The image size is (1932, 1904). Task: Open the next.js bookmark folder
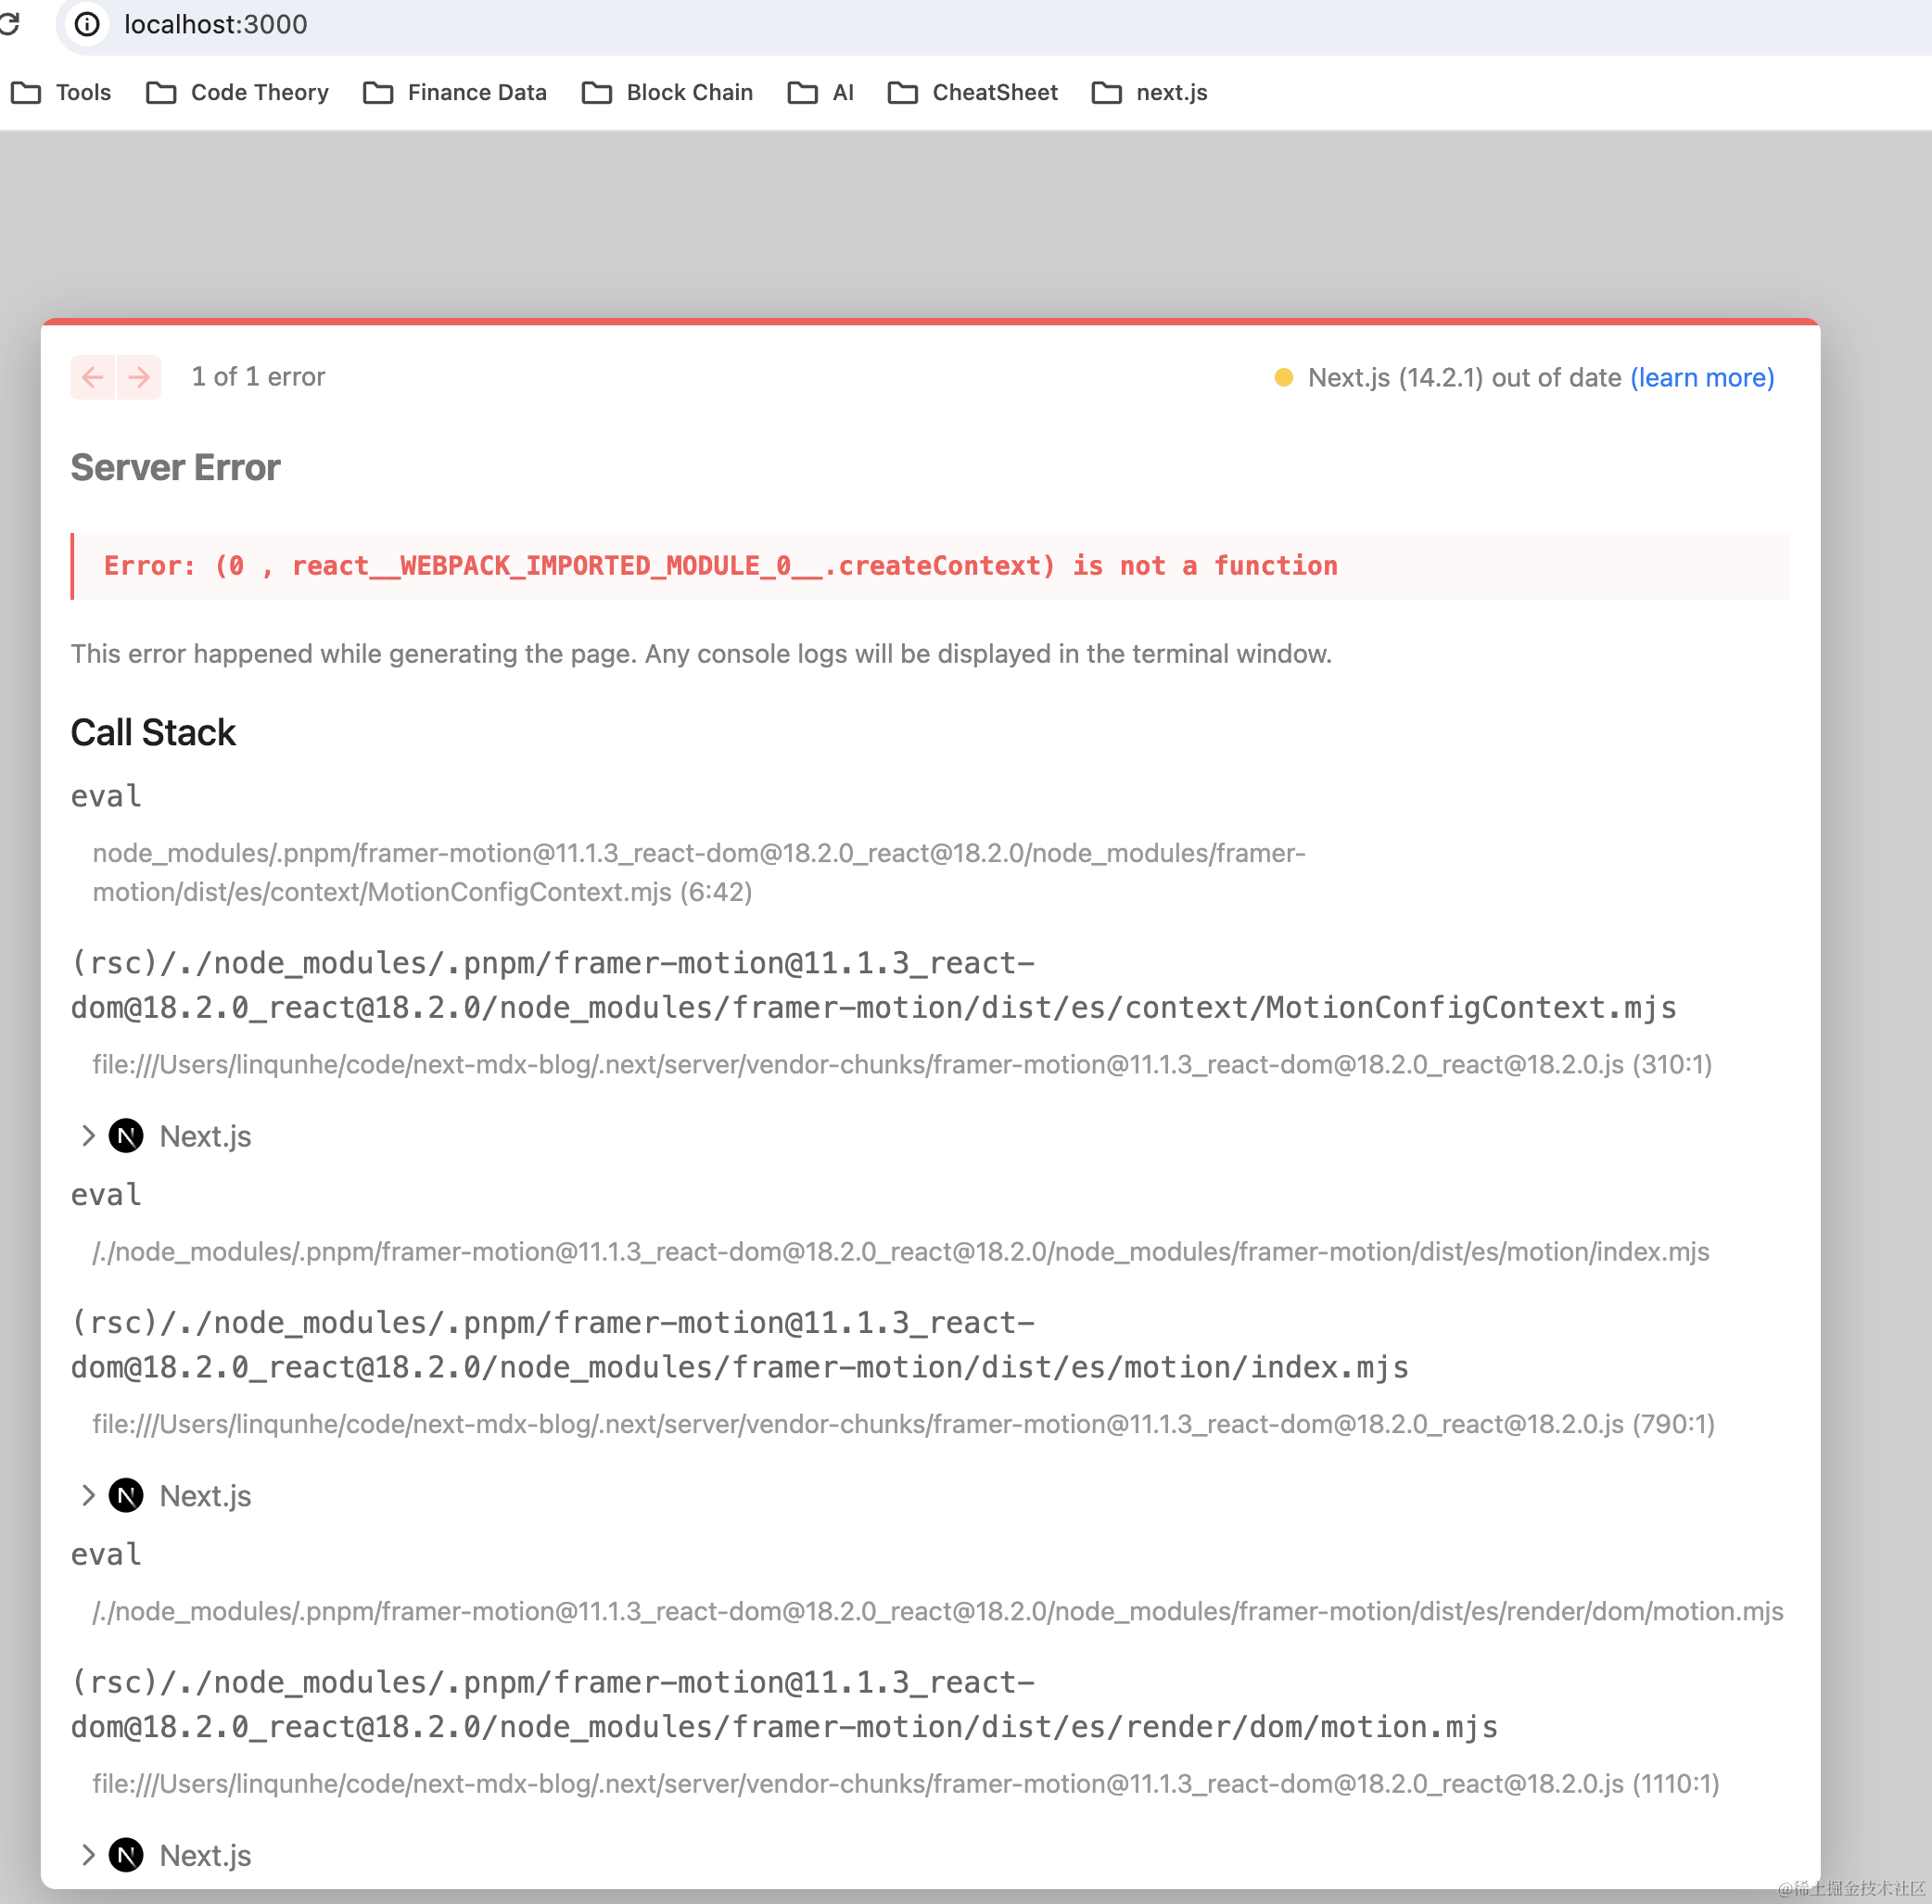click(1150, 93)
